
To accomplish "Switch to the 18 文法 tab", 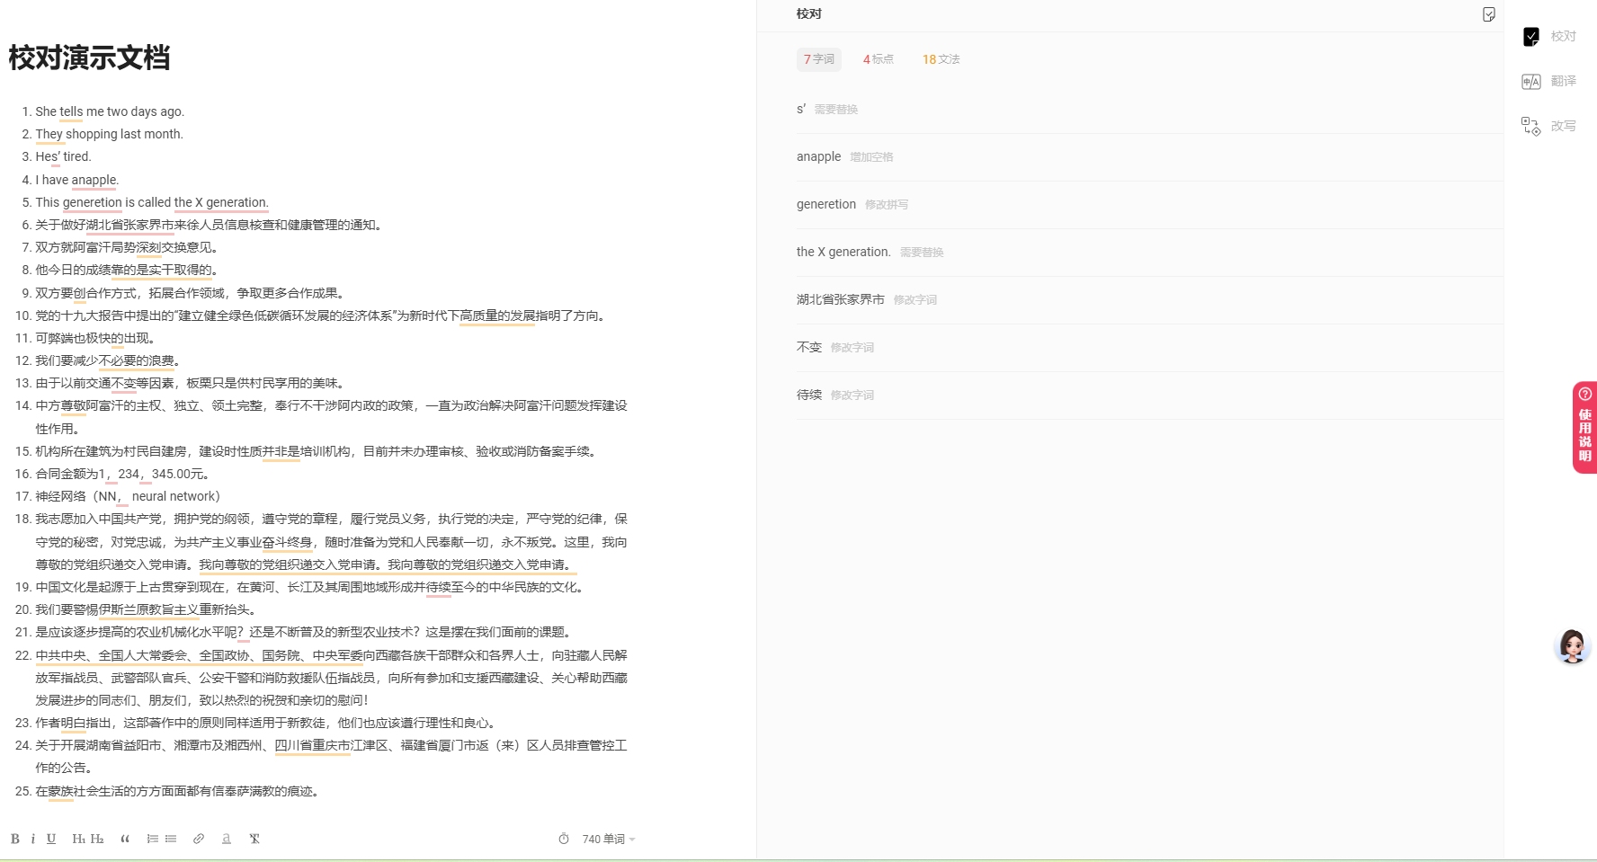I will point(941,59).
